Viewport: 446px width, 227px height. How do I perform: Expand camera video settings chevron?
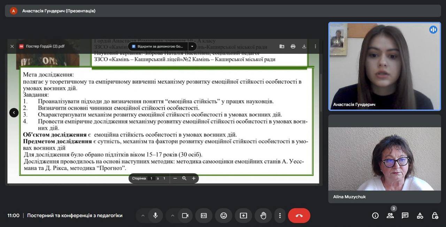click(172, 216)
